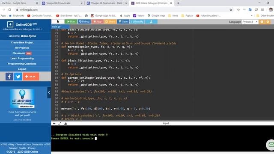Expand the News bookmarks folder
Viewport: 274px width, 154px height.
[173, 16]
